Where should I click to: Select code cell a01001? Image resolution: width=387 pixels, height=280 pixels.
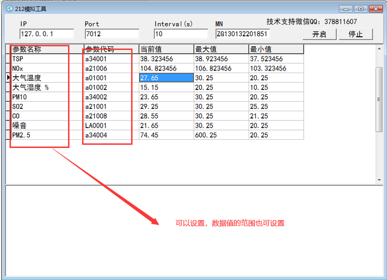click(111, 78)
